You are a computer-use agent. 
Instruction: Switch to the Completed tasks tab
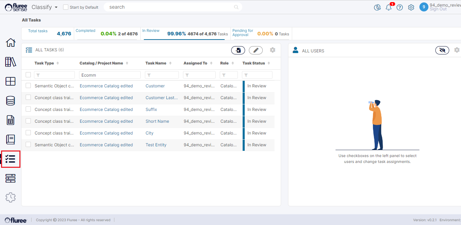[x=106, y=34]
